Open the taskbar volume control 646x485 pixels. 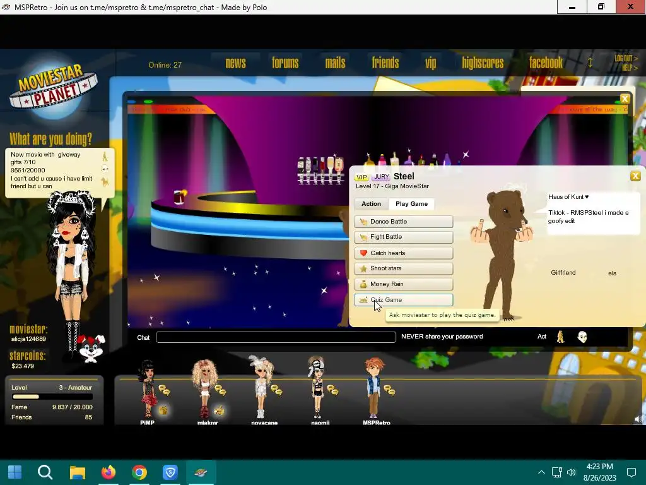[572, 472]
